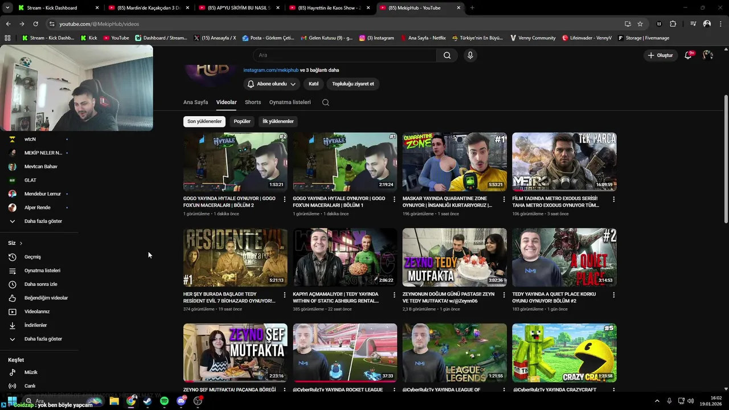Open options menu for A Quiet Place video
The height and width of the screenshot is (410, 729).
tap(613, 295)
